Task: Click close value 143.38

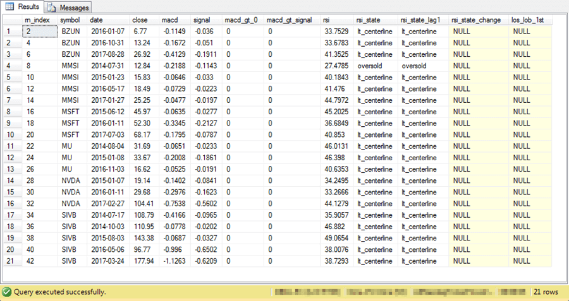Action: [x=143, y=238]
